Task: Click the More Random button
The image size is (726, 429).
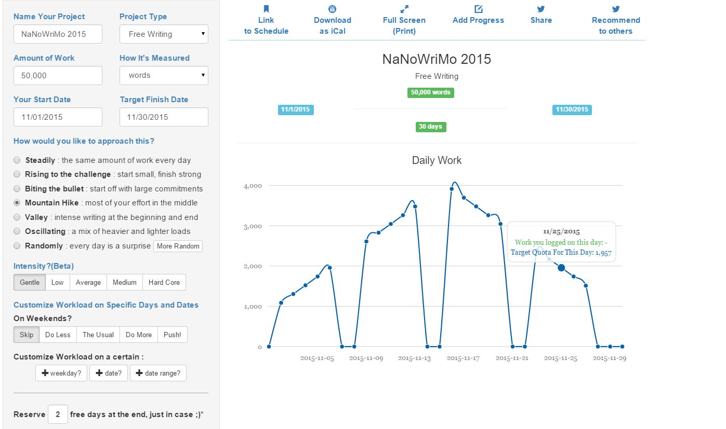Action: coord(178,246)
